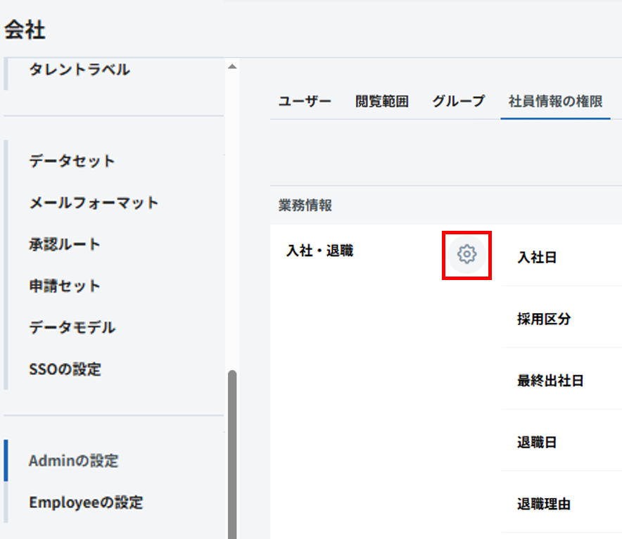Open the 社員情報の権限 tab
Image resolution: width=622 pixels, height=539 pixels.
(555, 101)
